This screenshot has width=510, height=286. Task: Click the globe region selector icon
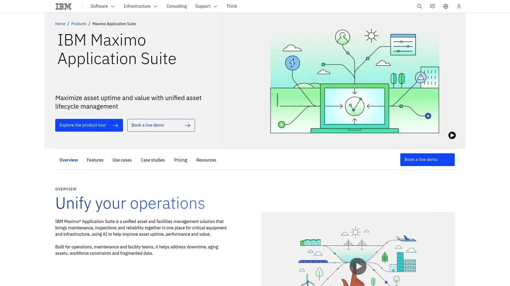[x=446, y=6]
